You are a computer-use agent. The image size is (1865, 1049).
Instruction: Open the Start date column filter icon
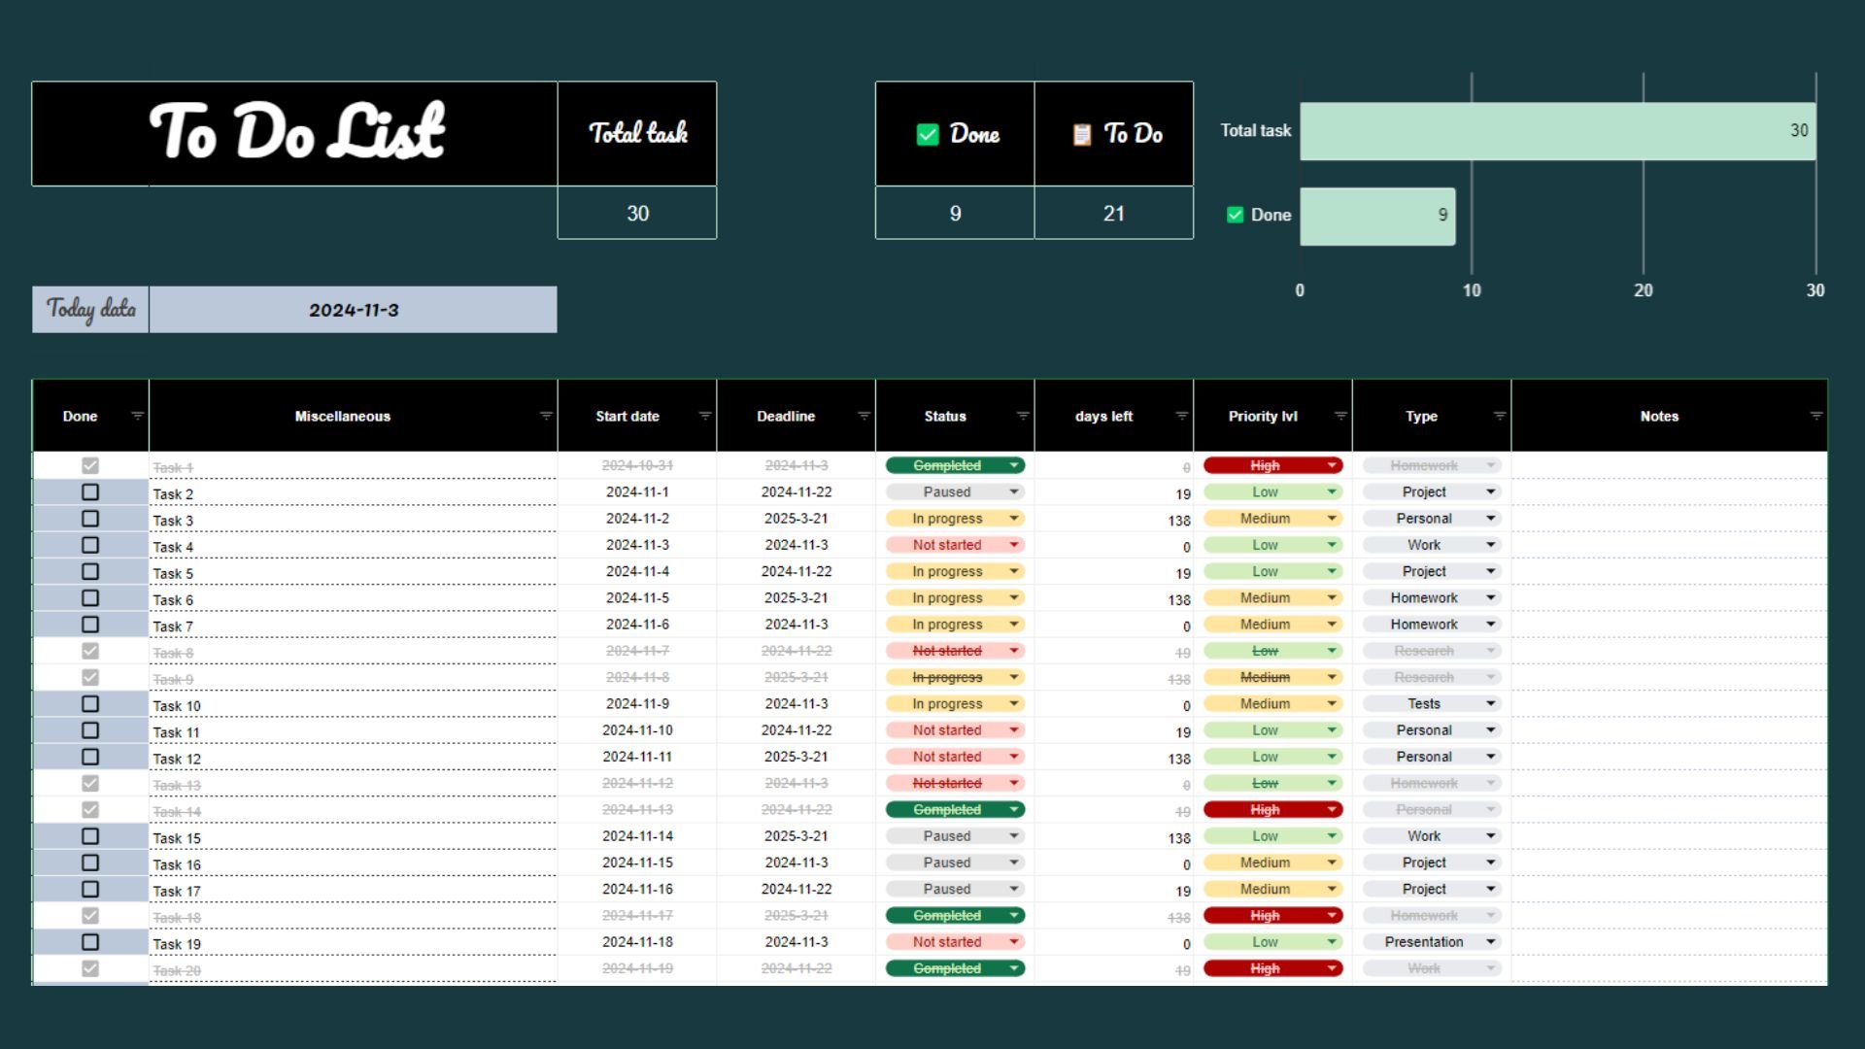(x=705, y=416)
